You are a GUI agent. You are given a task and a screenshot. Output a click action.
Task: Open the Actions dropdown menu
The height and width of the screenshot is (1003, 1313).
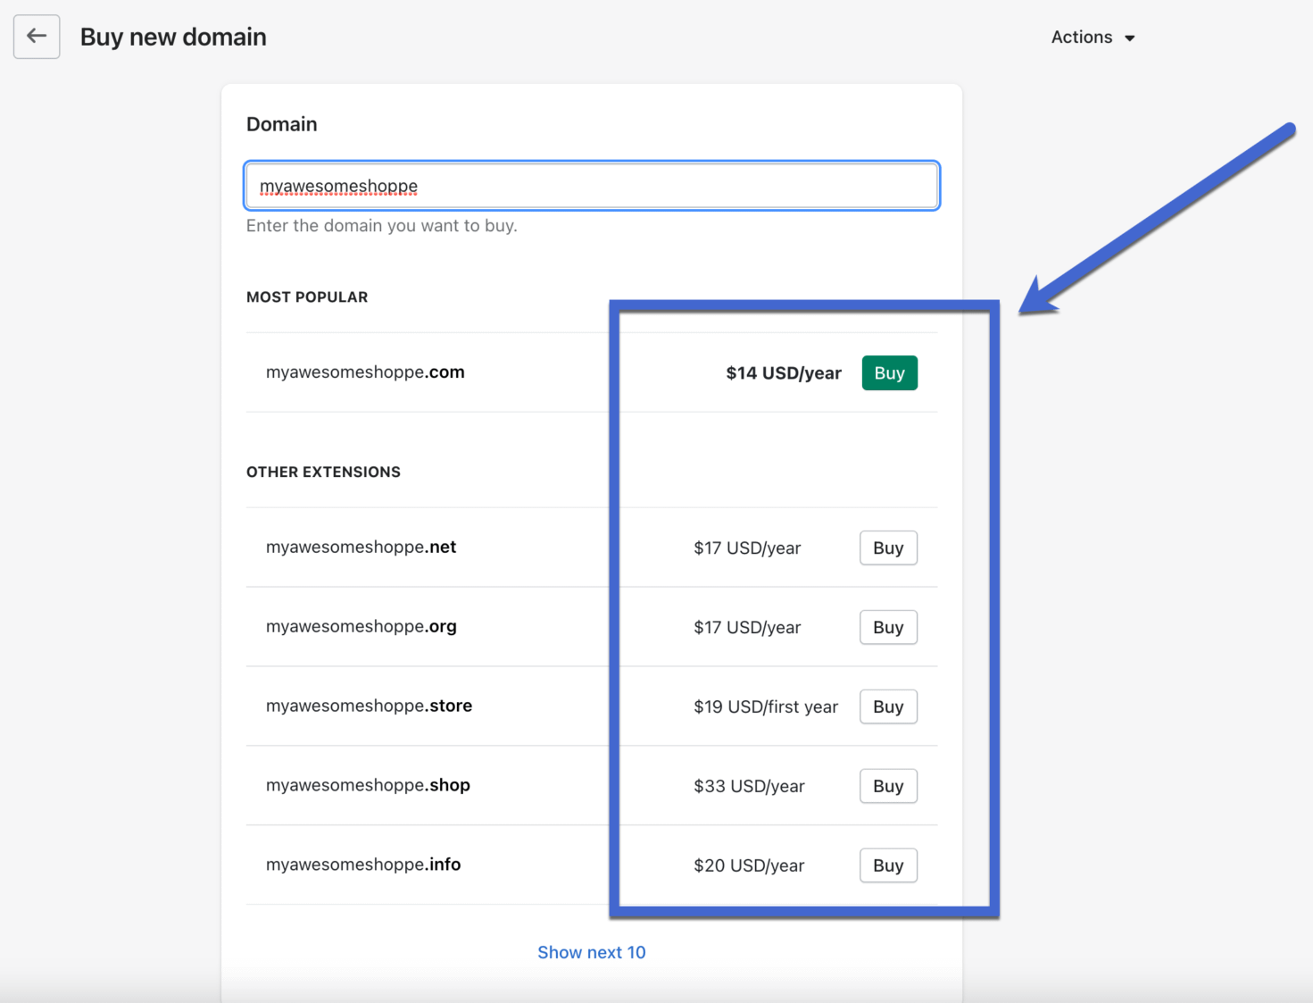1093,38
